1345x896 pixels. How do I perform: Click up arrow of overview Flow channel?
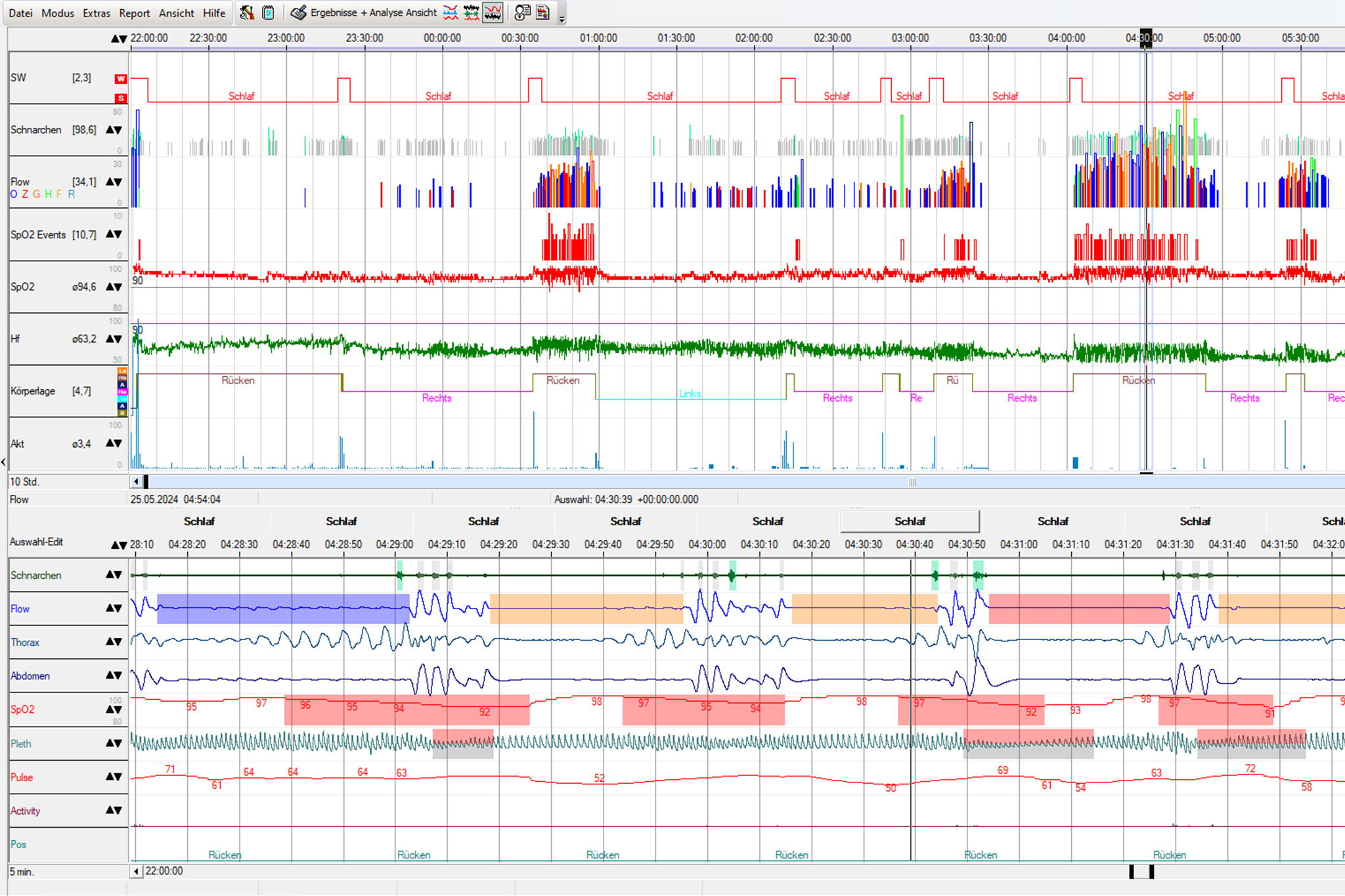(x=110, y=182)
